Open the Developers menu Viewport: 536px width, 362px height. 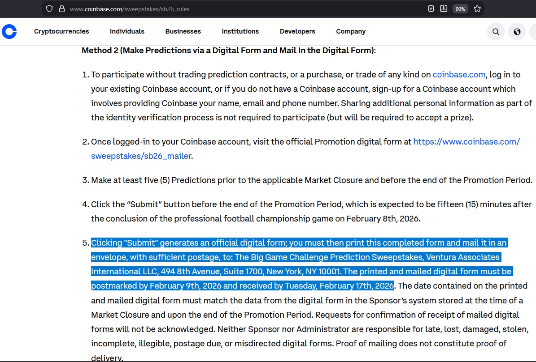[297, 31]
